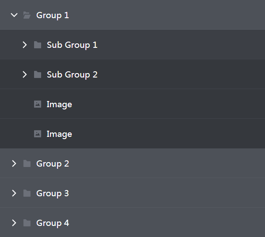
Task: Select the Group 1 label
Action: point(53,16)
